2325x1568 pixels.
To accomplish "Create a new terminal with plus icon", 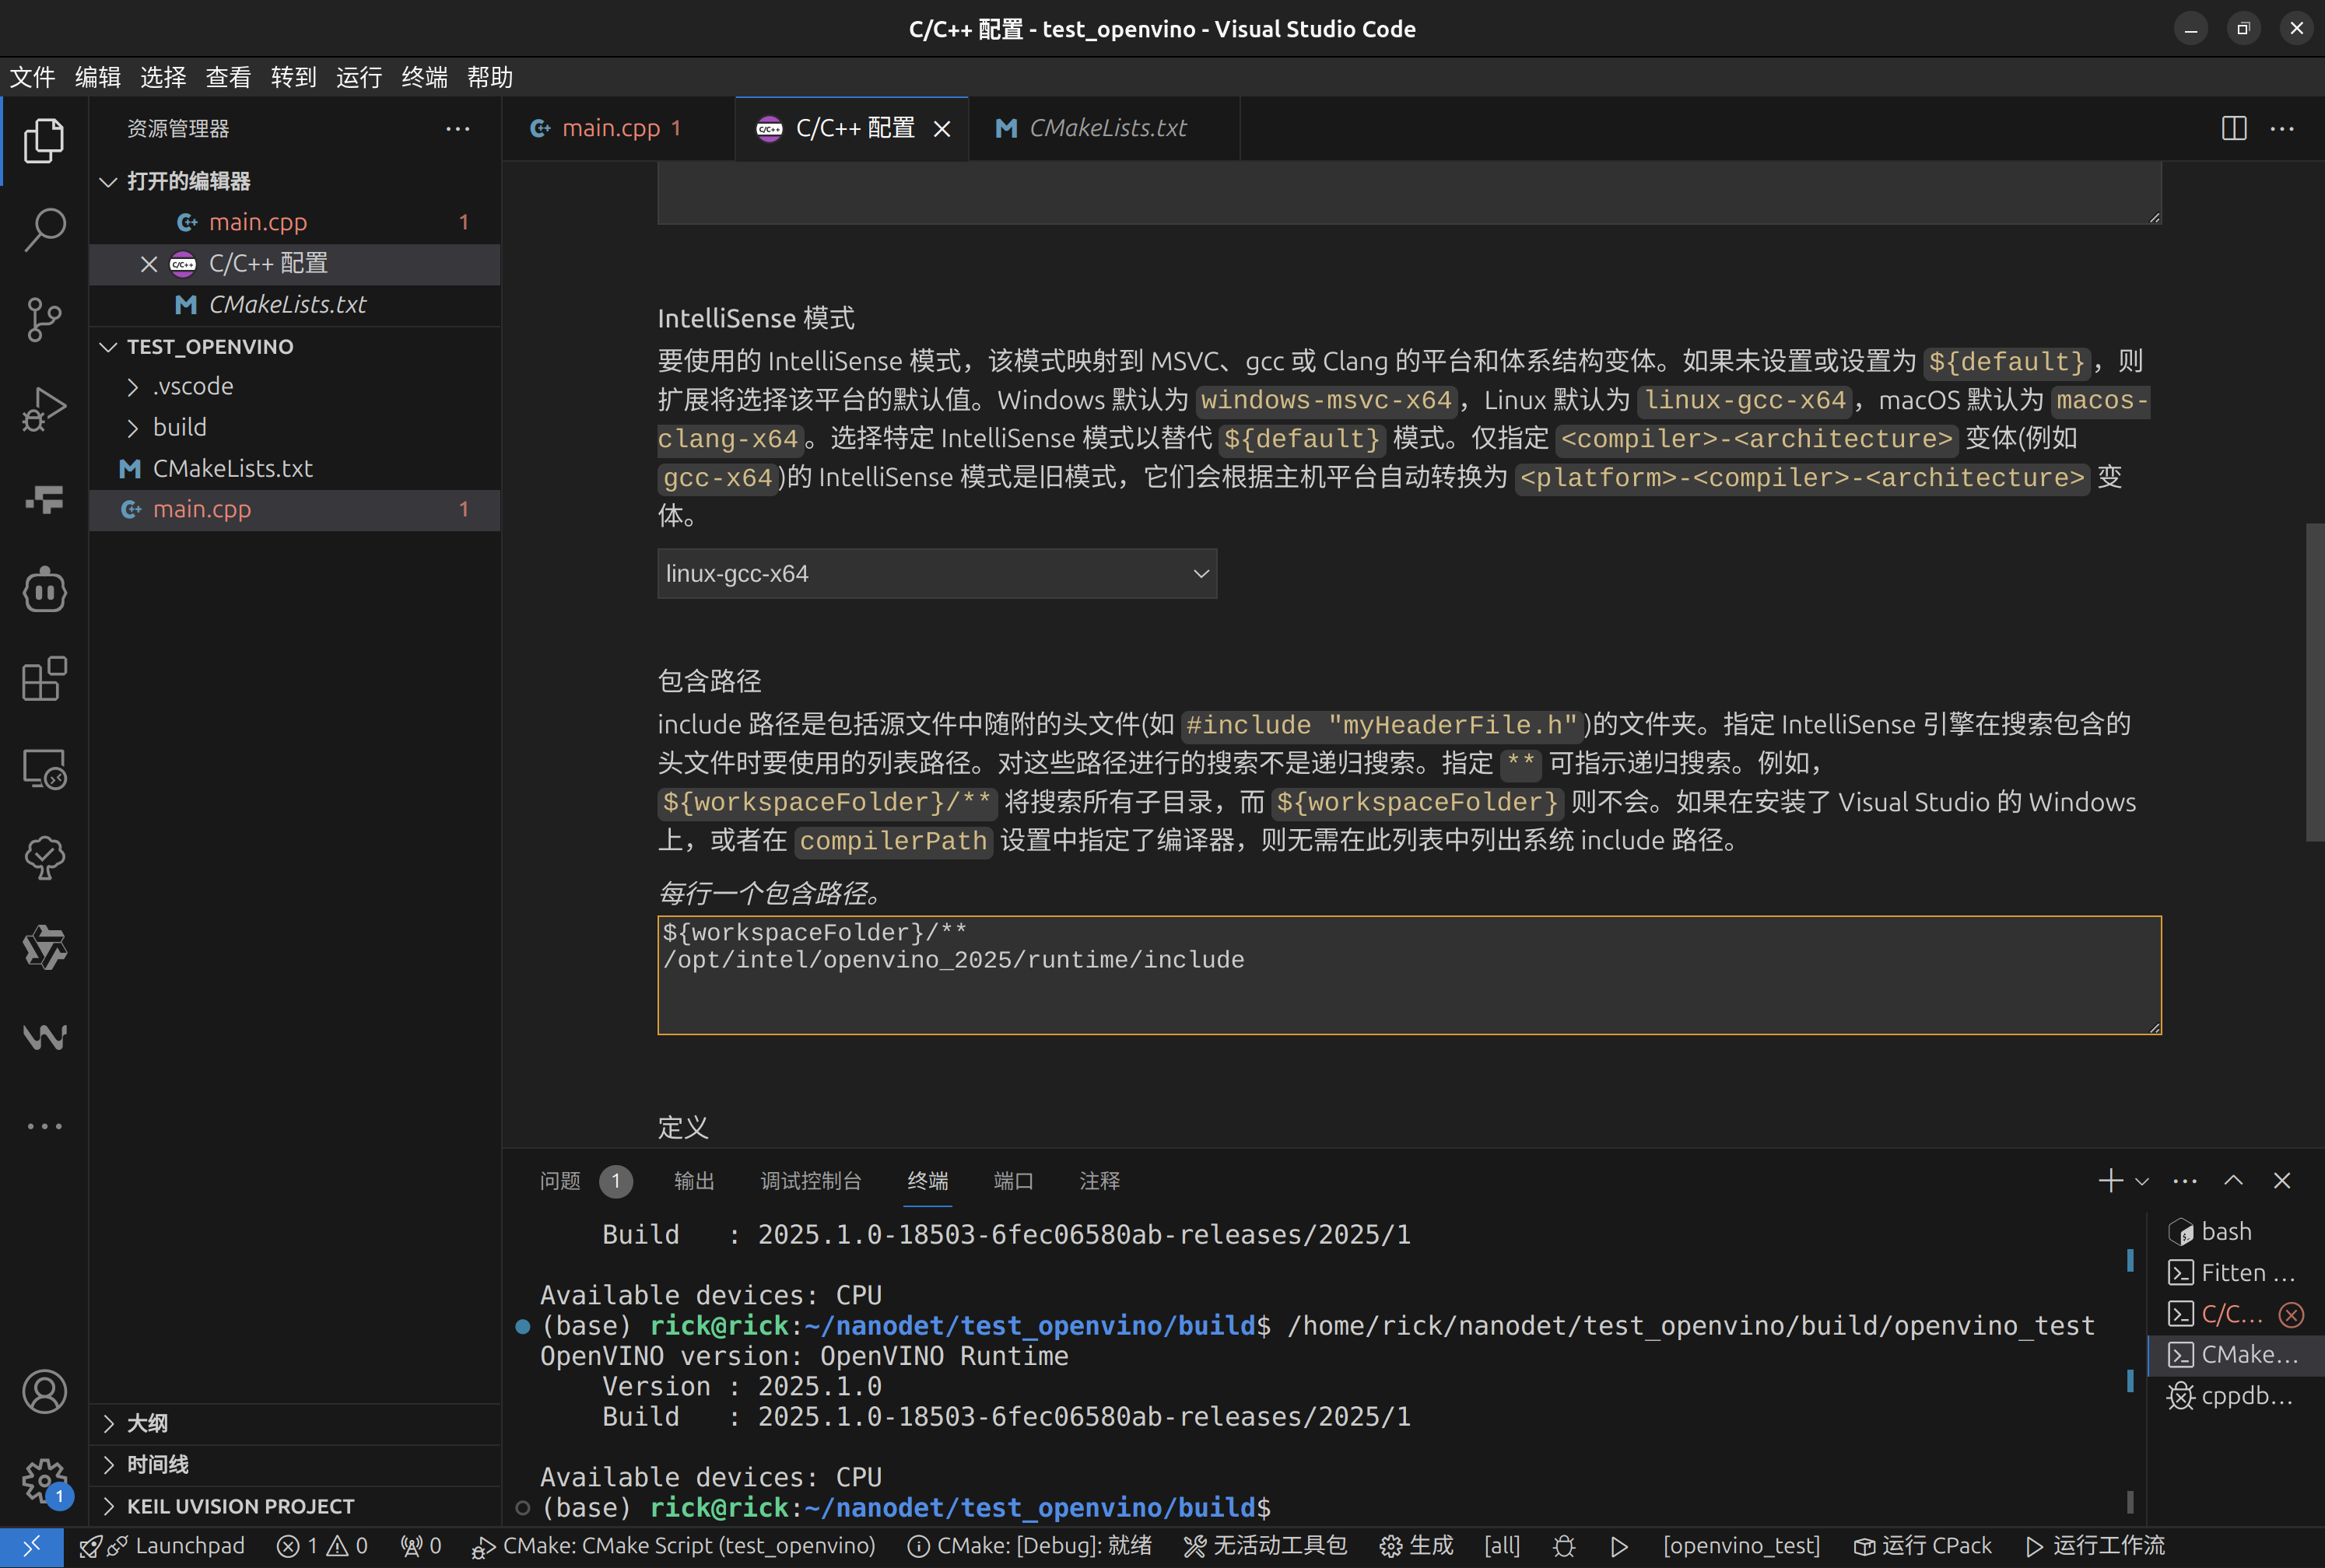I will pos(2110,1181).
